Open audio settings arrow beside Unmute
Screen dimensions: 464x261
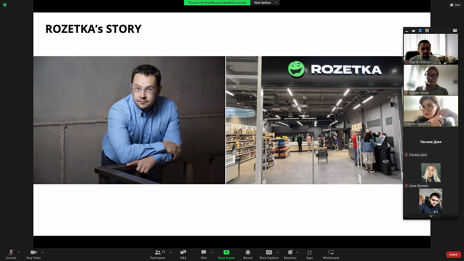pyautogui.click(x=19, y=252)
